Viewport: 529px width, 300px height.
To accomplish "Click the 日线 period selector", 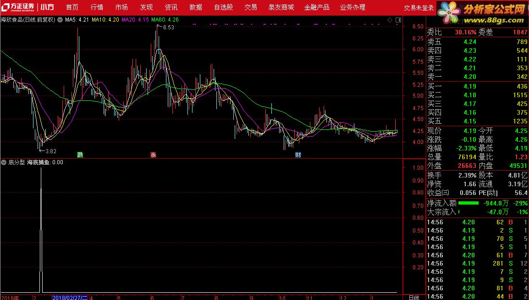I will tap(414, 298).
